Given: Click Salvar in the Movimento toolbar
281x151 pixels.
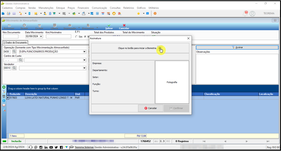Looking at the screenshot, I should 109,27.
